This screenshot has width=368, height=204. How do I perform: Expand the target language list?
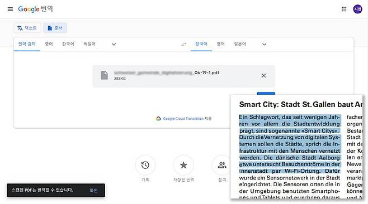click(x=265, y=44)
